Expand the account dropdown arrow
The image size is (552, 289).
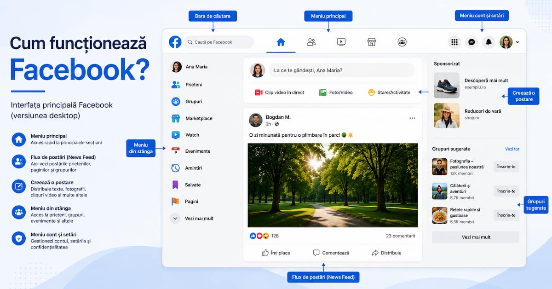pos(517,42)
